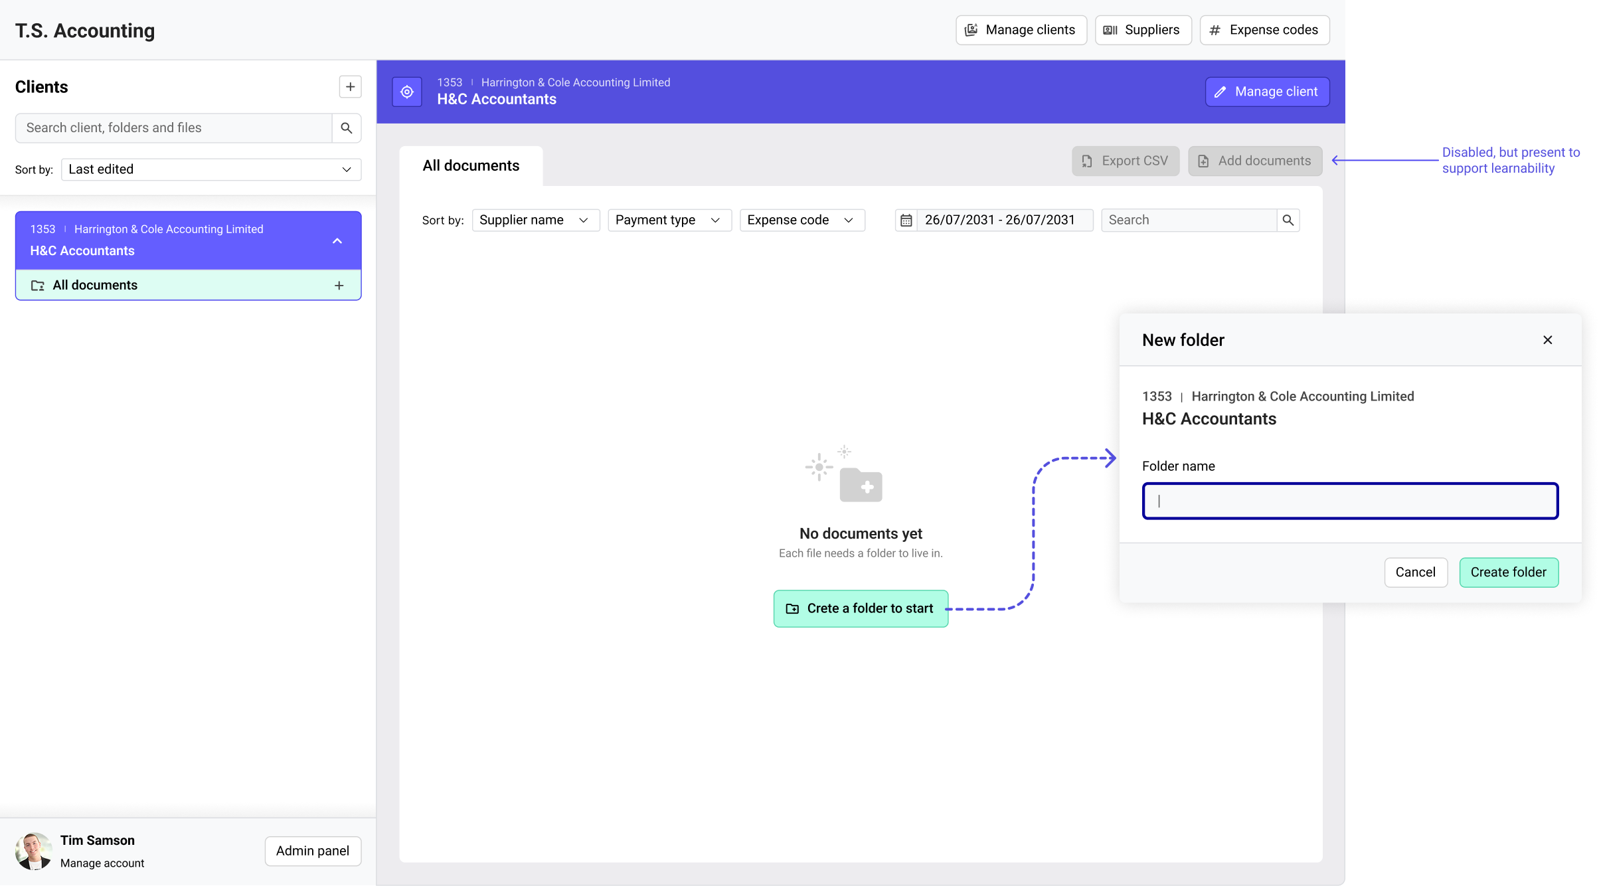Close the New folder dialog
The image size is (1601, 886).
pyautogui.click(x=1547, y=340)
